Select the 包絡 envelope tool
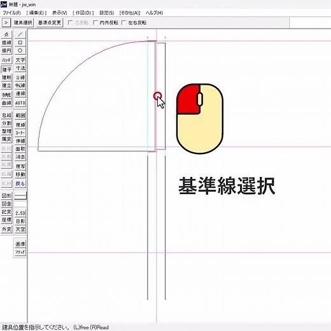 click(6, 115)
